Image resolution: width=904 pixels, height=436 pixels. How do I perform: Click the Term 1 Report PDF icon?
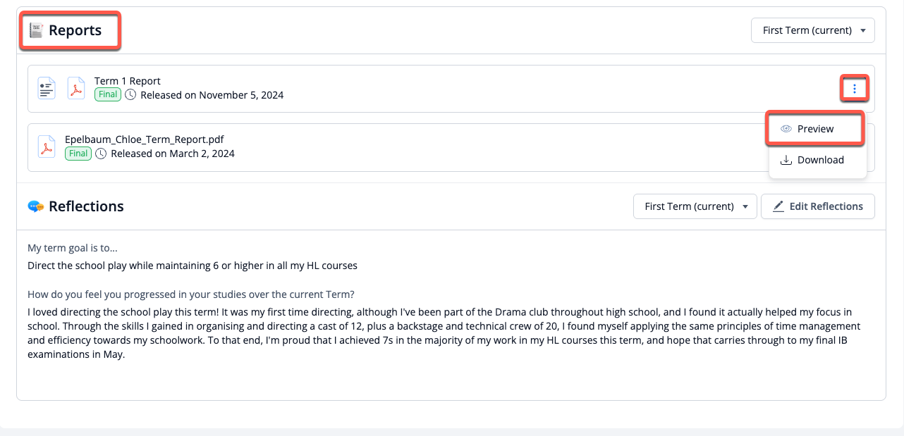point(75,88)
